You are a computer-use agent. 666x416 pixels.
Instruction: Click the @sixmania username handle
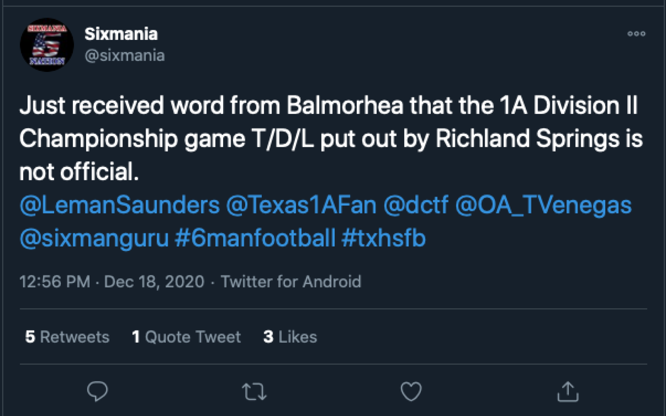click(x=125, y=54)
